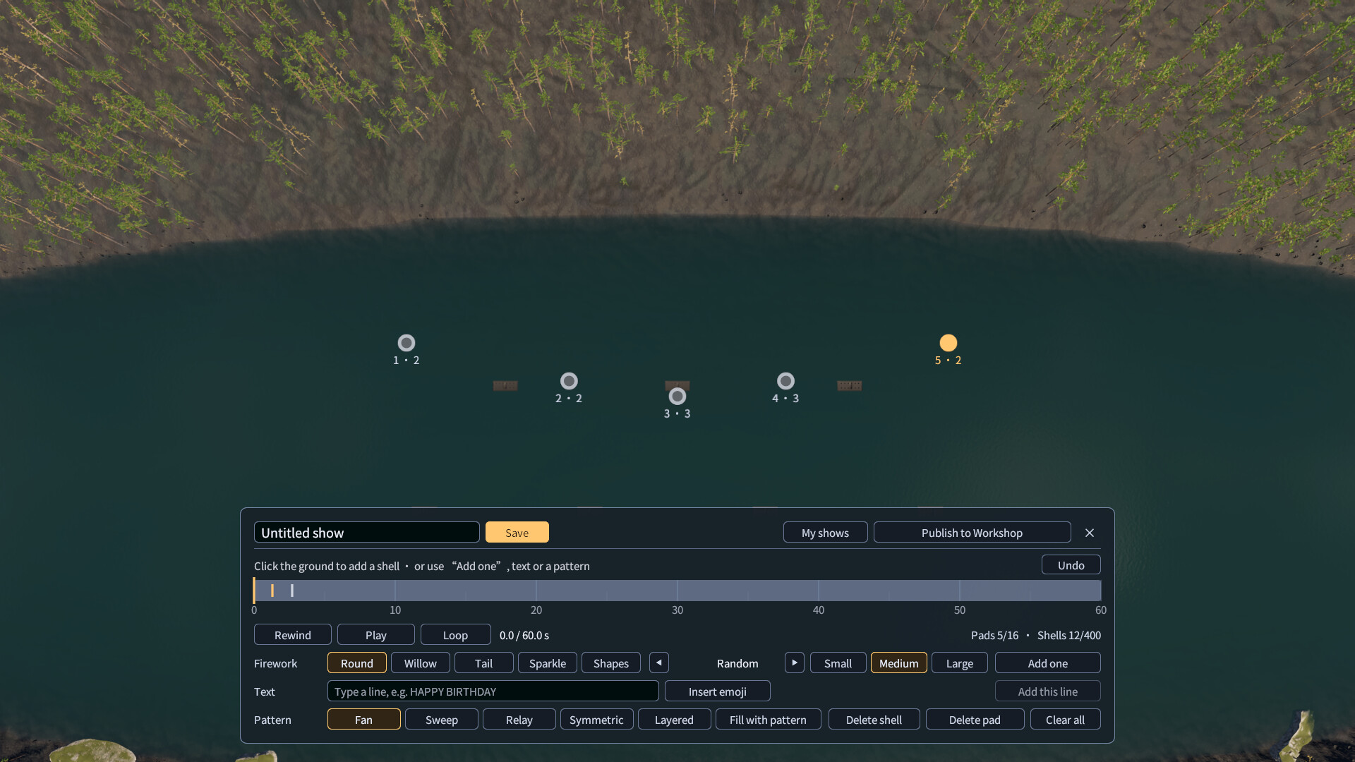
Task: Choose the Sparkle firework type
Action: (x=548, y=663)
